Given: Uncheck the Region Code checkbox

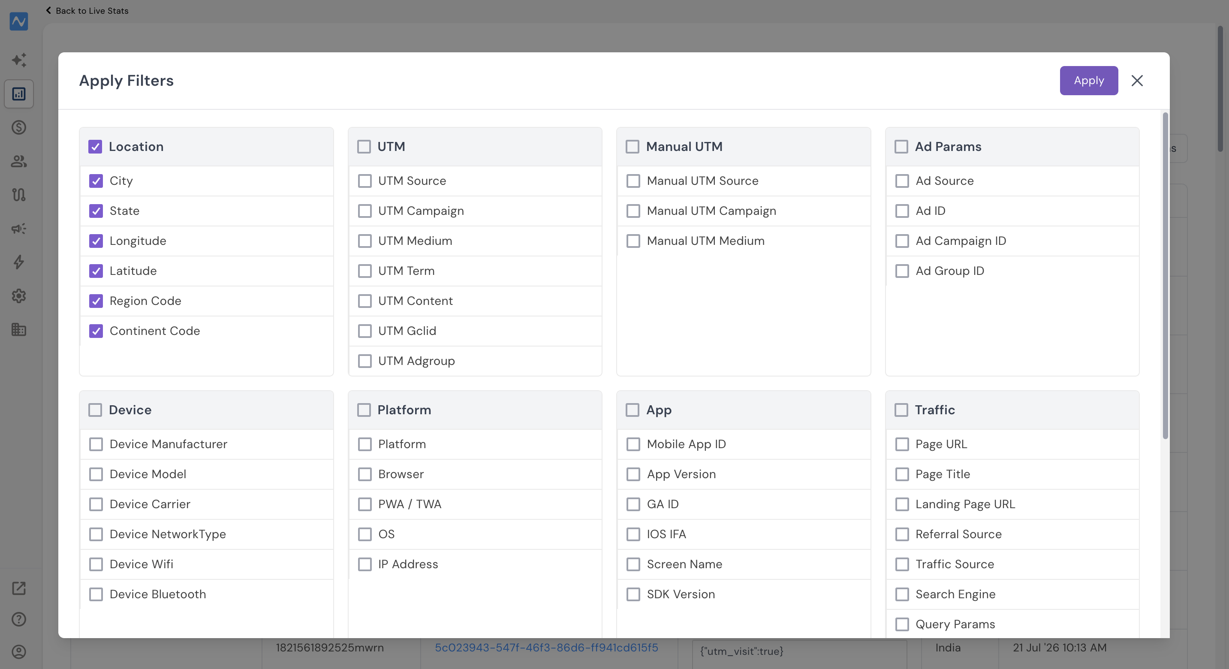Looking at the screenshot, I should tap(96, 301).
